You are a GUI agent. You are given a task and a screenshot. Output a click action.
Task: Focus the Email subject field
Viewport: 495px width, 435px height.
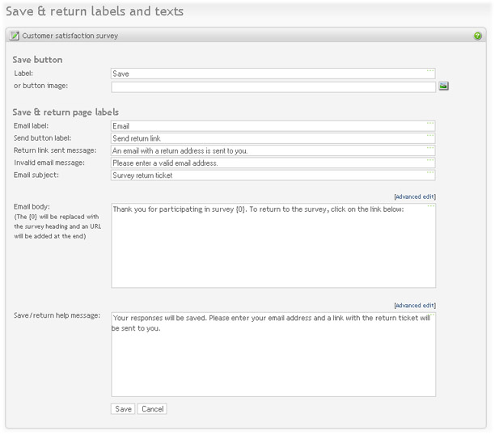(x=273, y=175)
